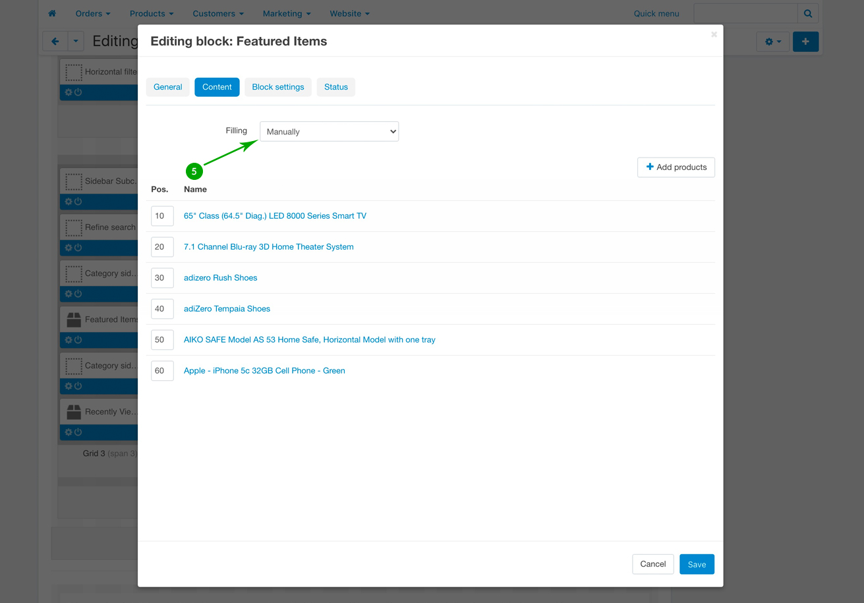Toggle power icon on Featured Items block

point(78,340)
